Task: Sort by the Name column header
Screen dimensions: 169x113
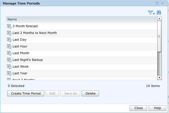Action: pos(82,19)
